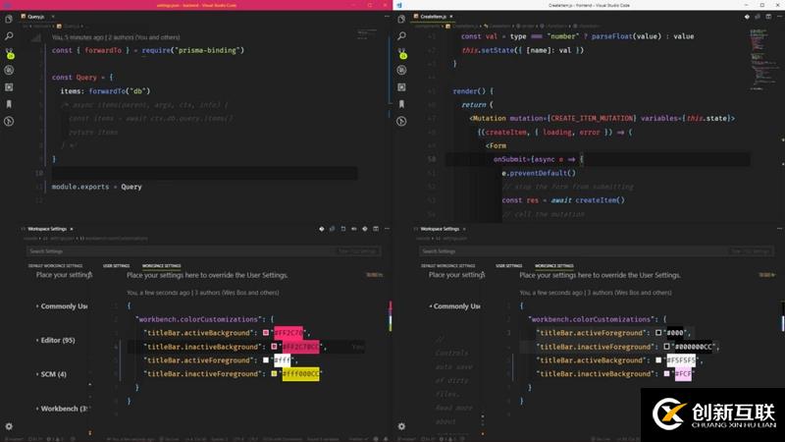
Task: Open Source Control in left window
Action: 9,51
